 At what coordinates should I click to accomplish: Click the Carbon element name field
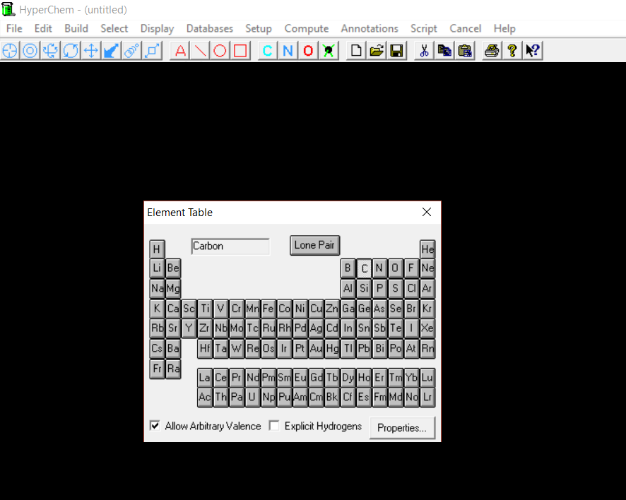click(x=230, y=246)
